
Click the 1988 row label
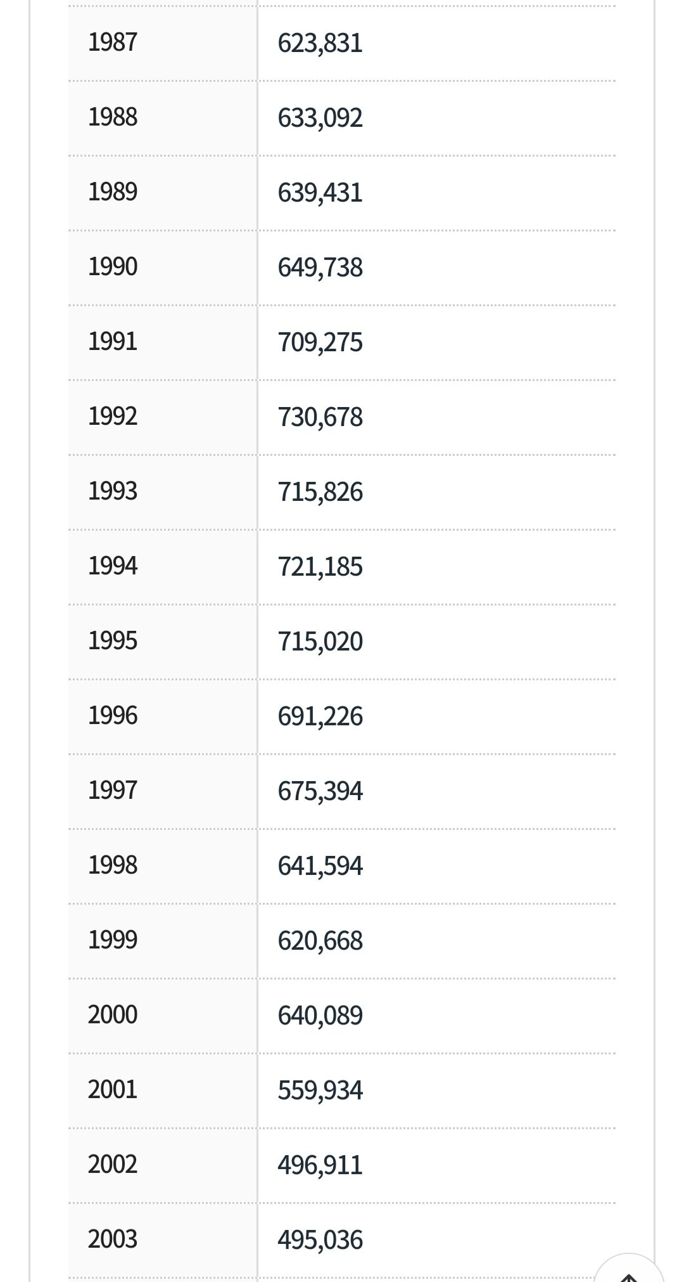(x=113, y=117)
